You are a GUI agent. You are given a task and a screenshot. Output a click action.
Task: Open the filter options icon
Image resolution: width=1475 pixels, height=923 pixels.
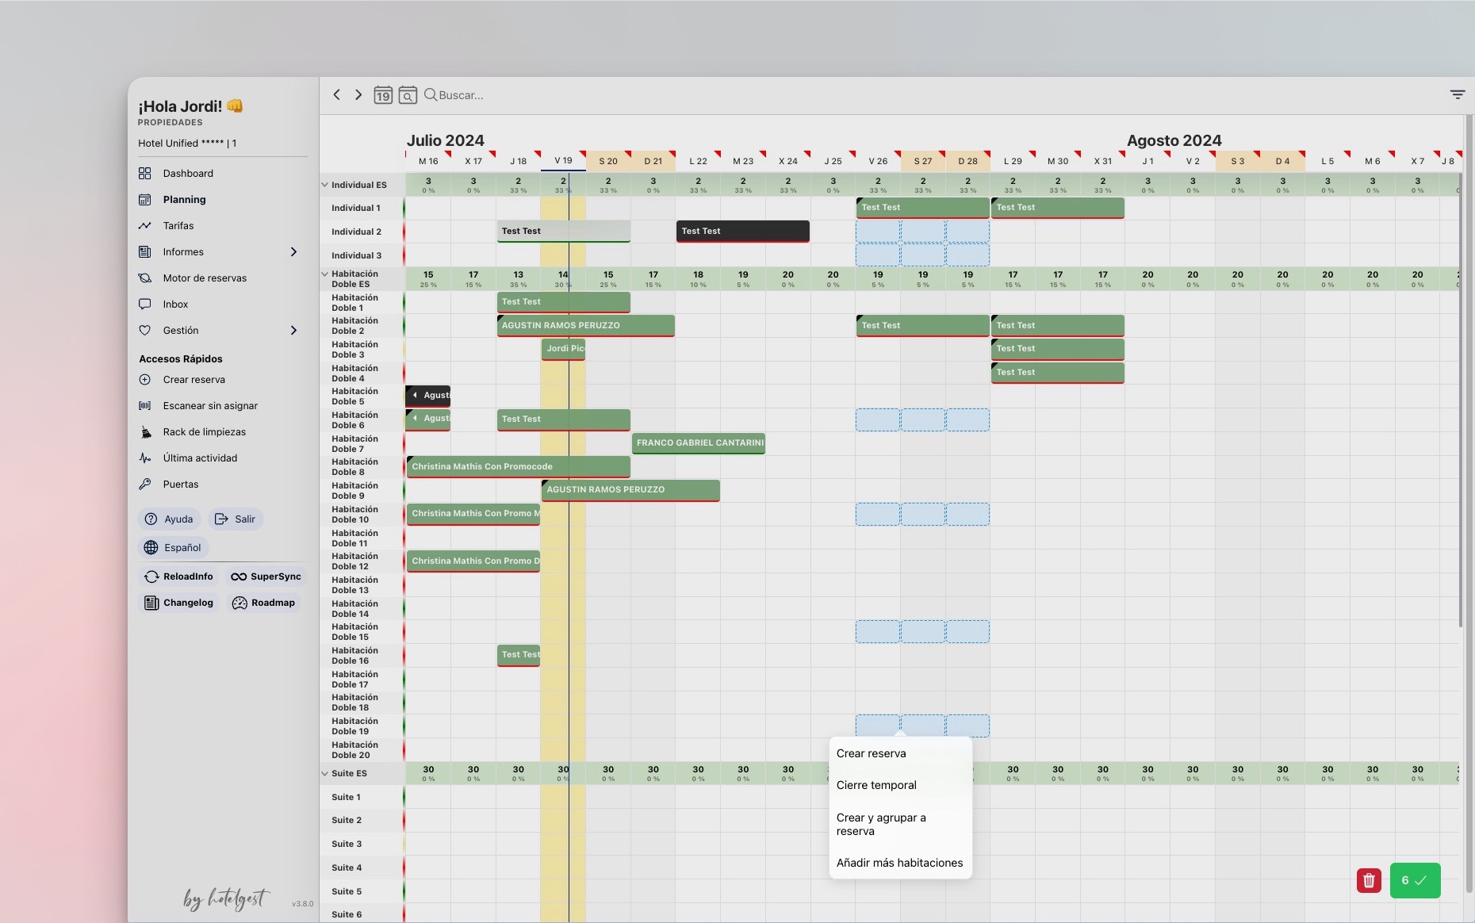coord(1457,94)
